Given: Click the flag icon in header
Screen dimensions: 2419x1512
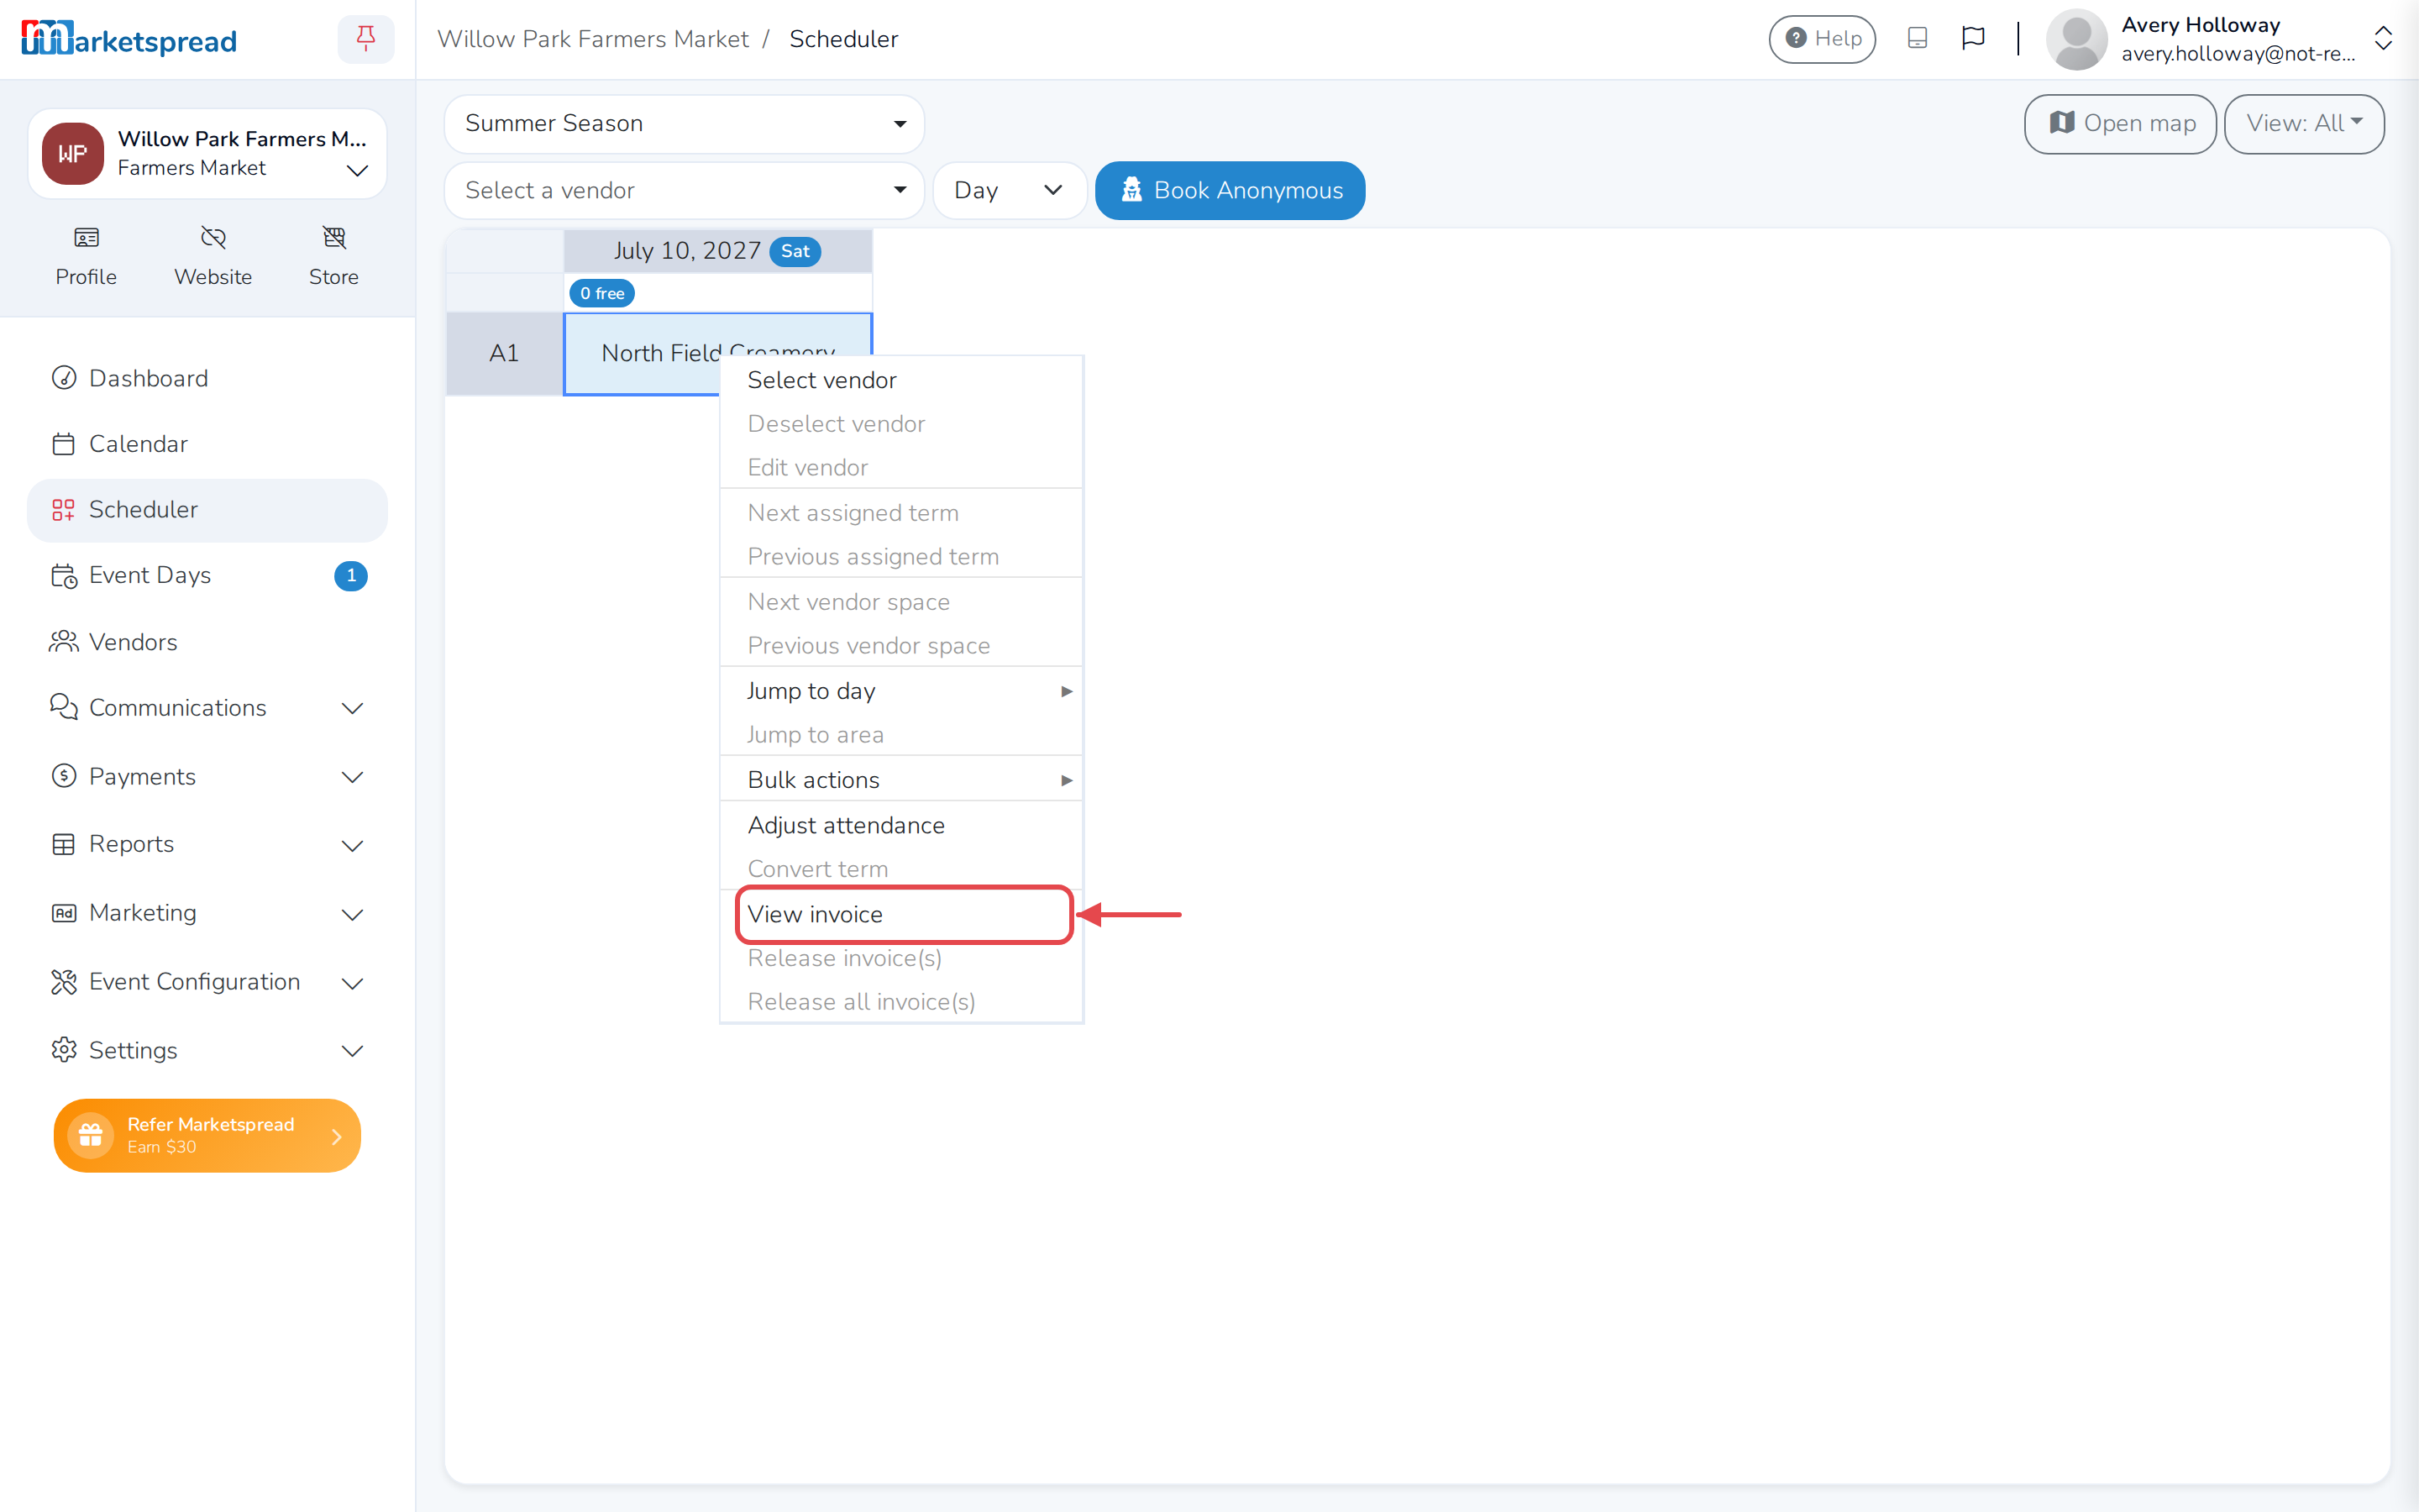Looking at the screenshot, I should click(x=1972, y=38).
